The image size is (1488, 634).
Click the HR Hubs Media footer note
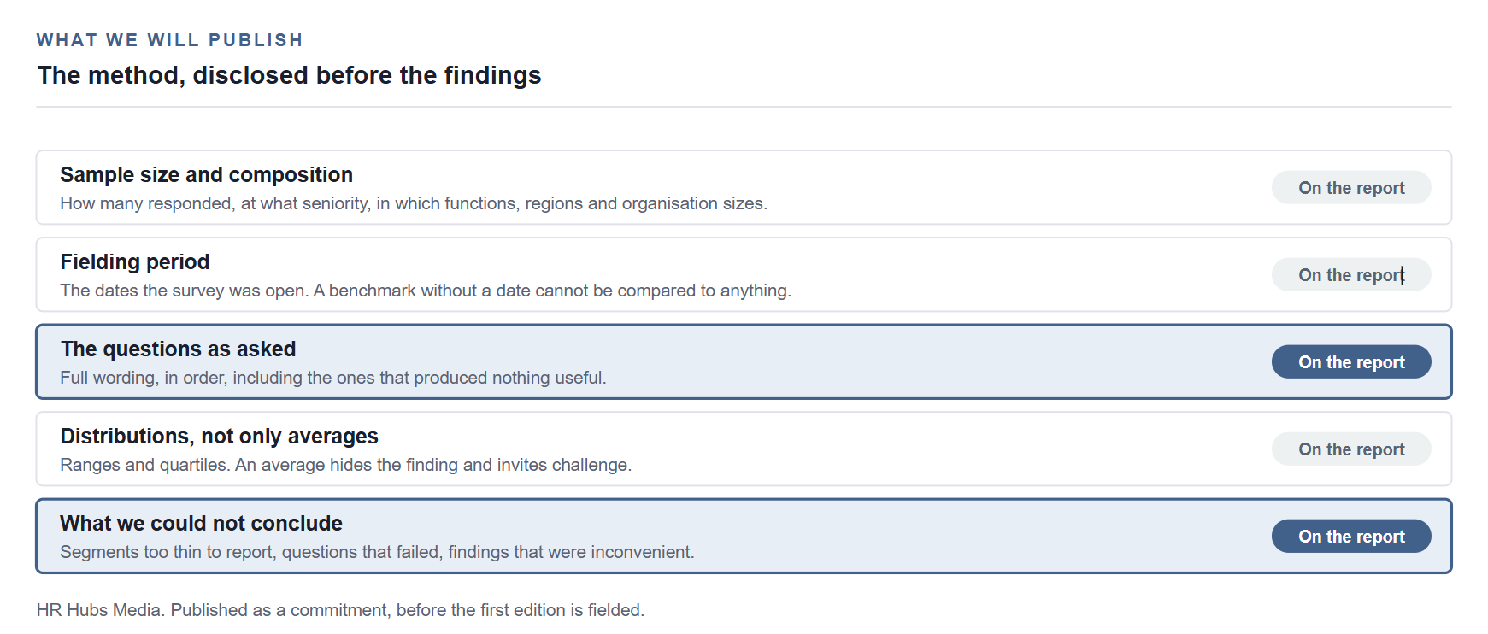coord(340,610)
